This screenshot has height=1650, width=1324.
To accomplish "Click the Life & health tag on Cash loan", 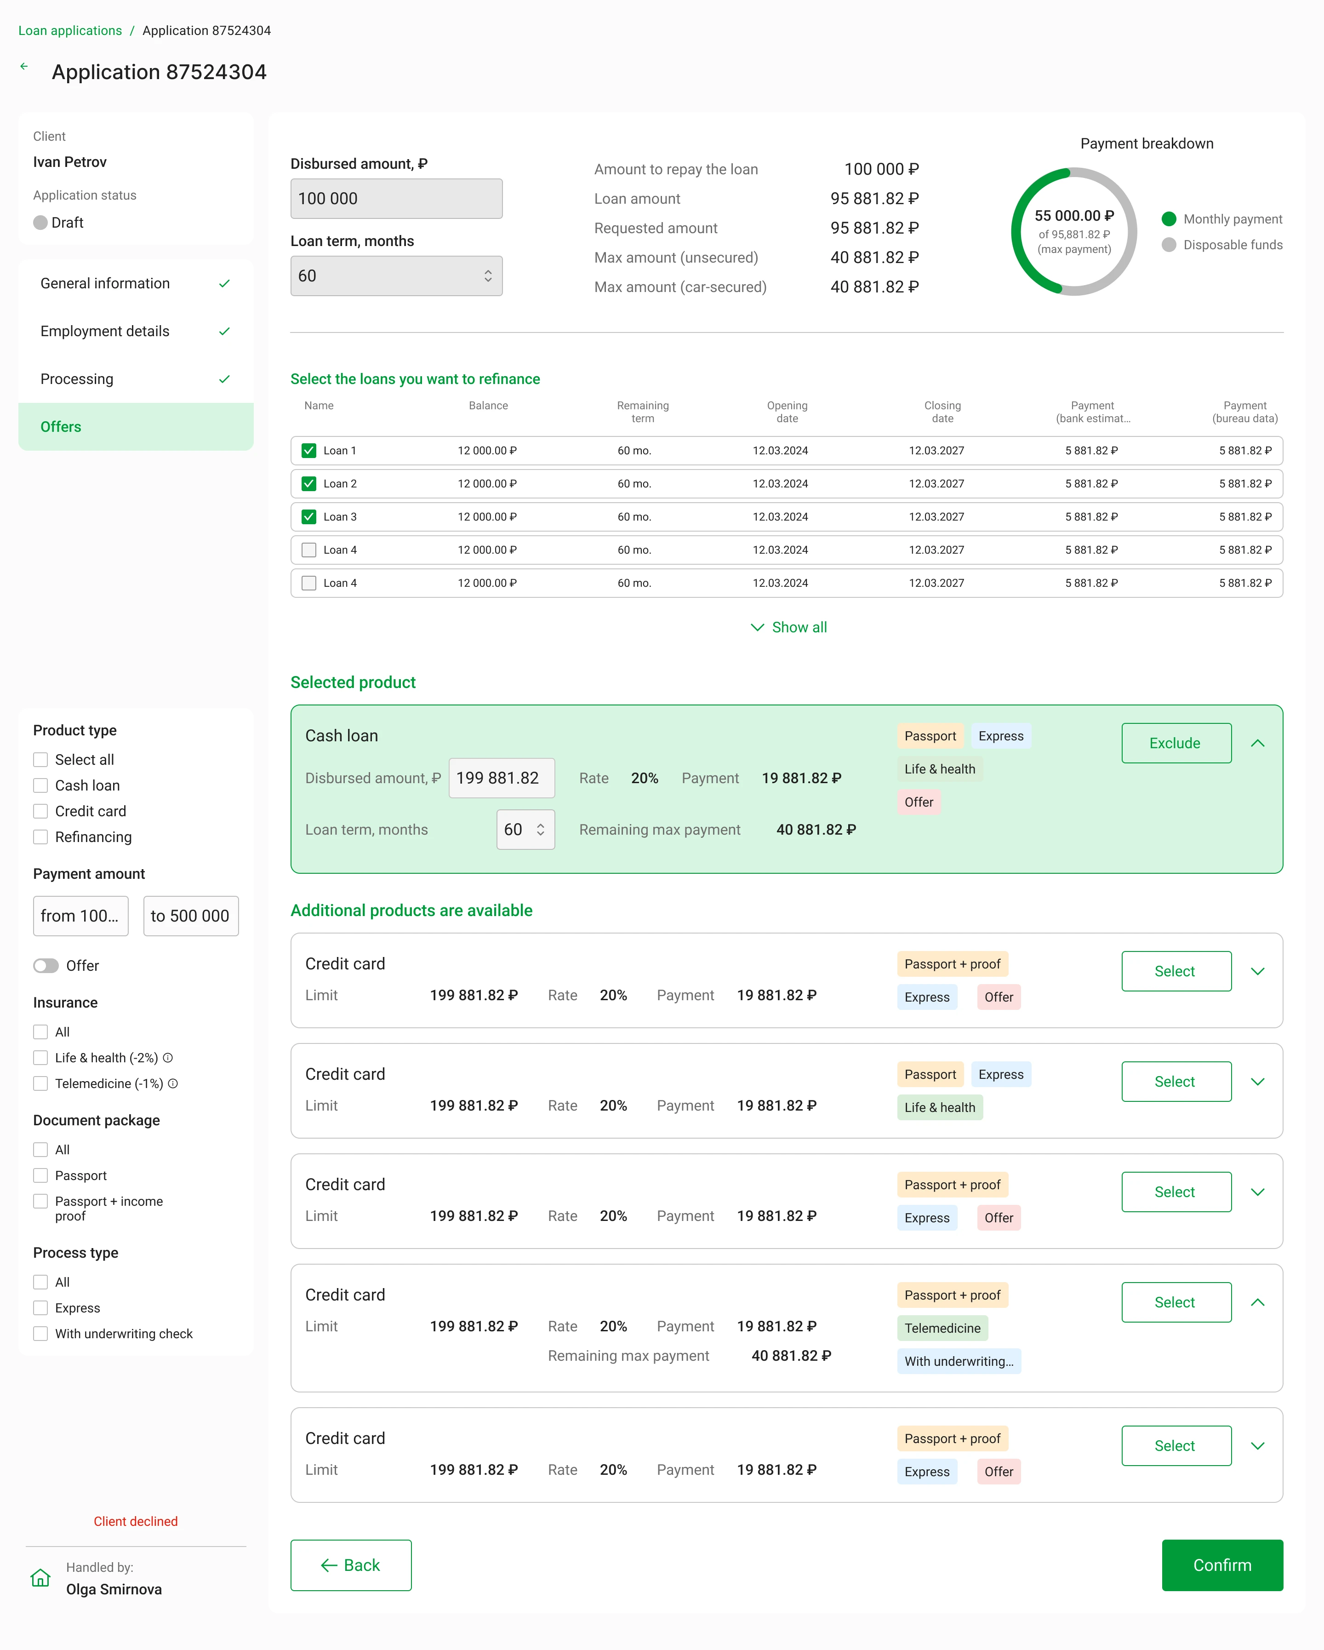I will 940,769.
